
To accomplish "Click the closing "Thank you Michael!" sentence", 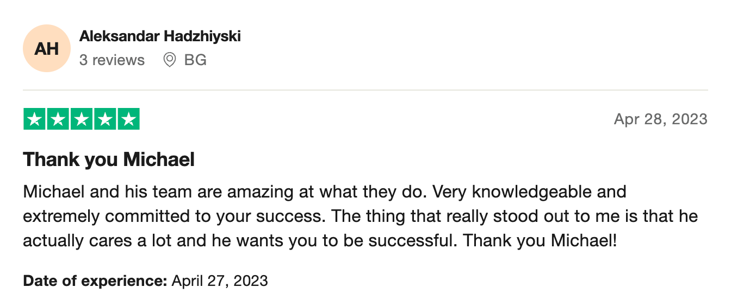I will (539, 240).
